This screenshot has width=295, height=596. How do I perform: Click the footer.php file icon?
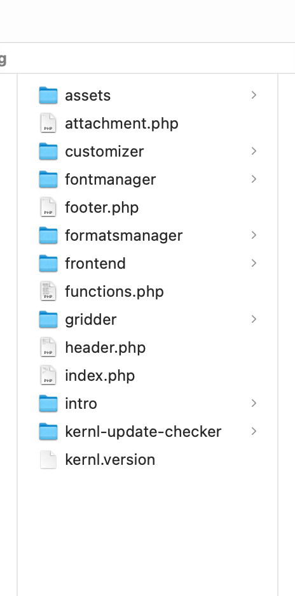click(48, 208)
